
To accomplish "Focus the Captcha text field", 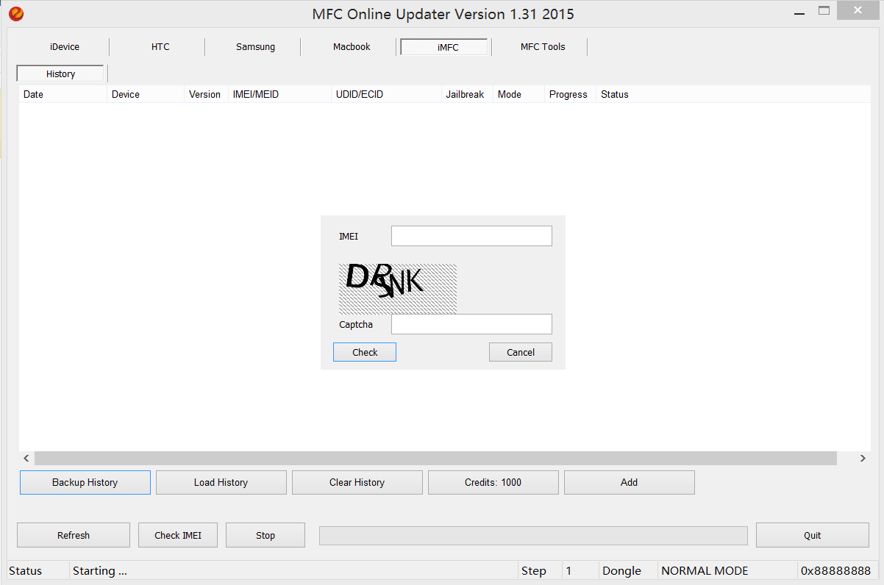I will coord(471,324).
